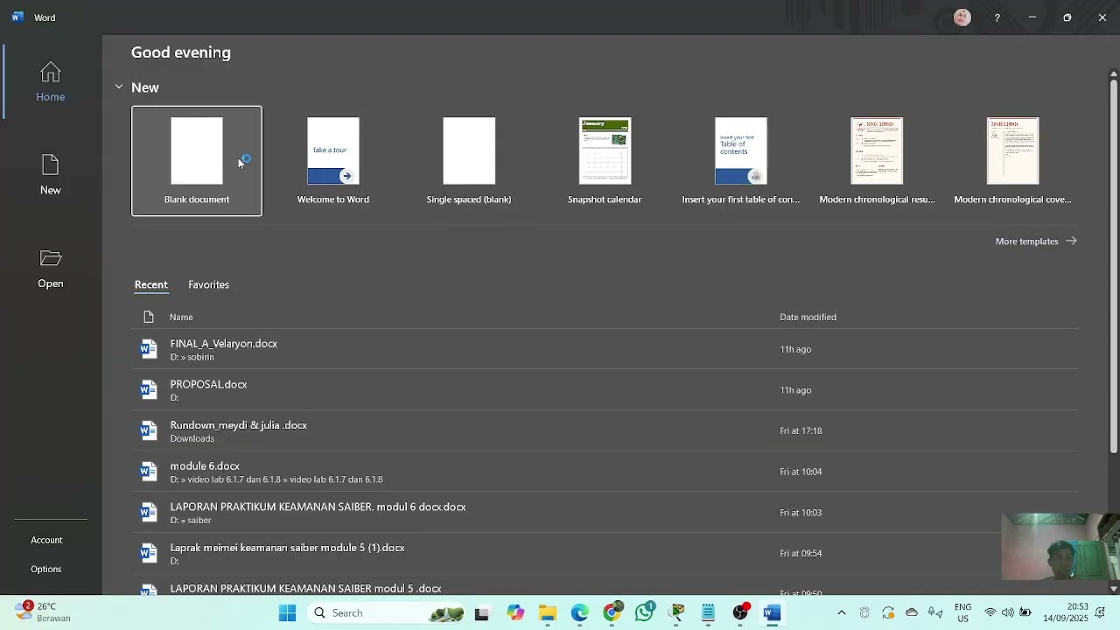Switch to the Favorites tab
Viewport: 1120px width, 630px height.
tap(208, 284)
